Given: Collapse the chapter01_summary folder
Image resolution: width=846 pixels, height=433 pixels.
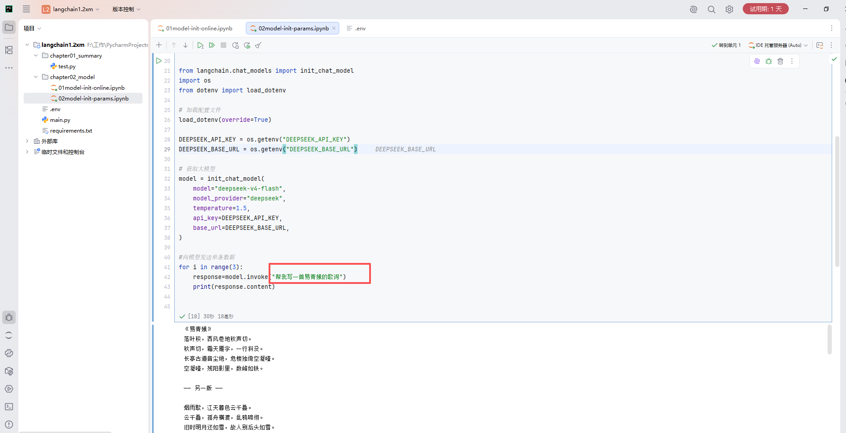Looking at the screenshot, I should (x=36, y=56).
